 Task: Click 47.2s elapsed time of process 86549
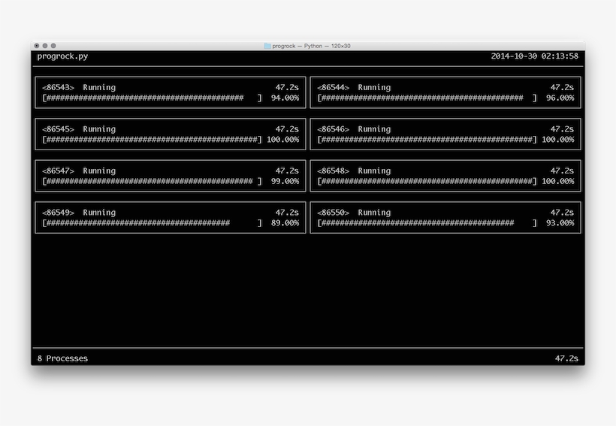tap(287, 212)
